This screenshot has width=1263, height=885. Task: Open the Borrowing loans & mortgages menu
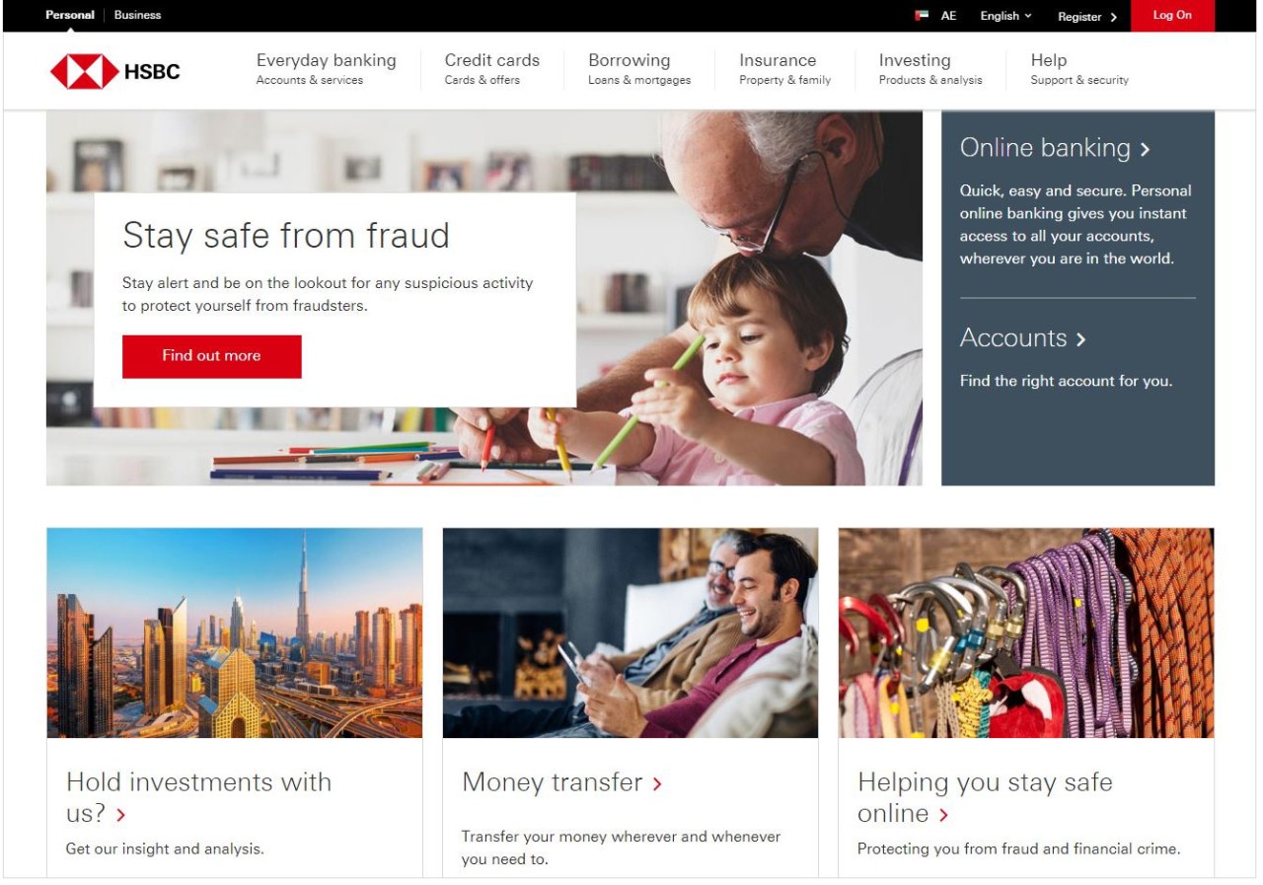point(639,69)
